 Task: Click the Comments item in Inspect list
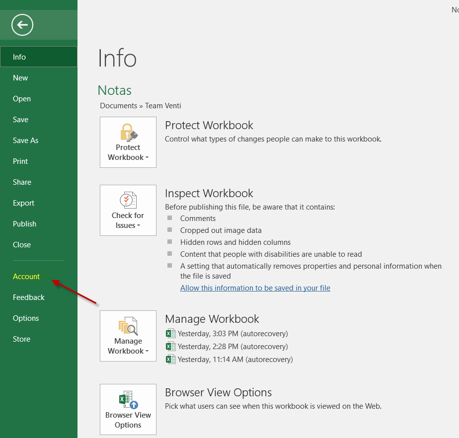(x=198, y=219)
